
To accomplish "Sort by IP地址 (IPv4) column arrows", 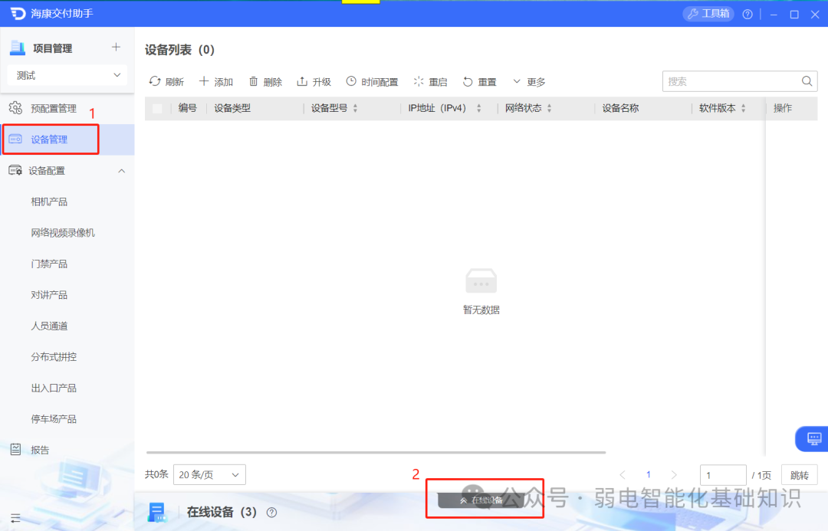I will tap(479, 108).
